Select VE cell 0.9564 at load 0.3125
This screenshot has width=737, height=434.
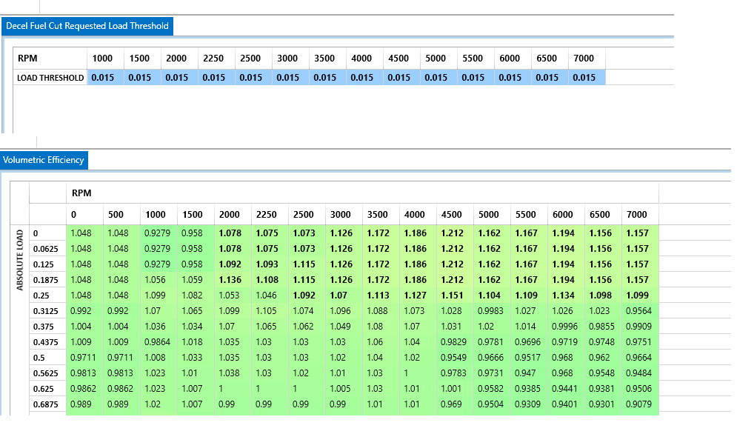pos(640,311)
